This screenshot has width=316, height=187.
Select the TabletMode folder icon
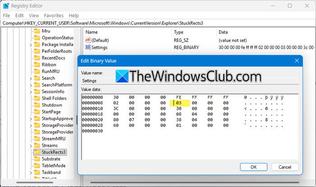click(x=37, y=166)
